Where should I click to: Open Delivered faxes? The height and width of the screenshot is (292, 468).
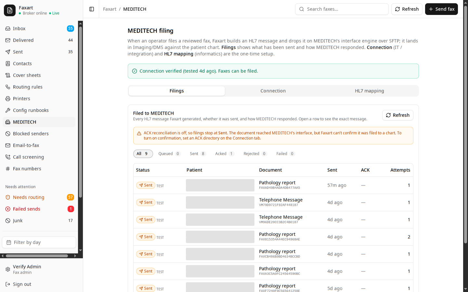click(x=39, y=40)
